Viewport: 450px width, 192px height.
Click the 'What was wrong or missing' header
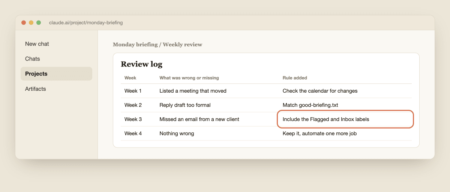pyautogui.click(x=189, y=78)
